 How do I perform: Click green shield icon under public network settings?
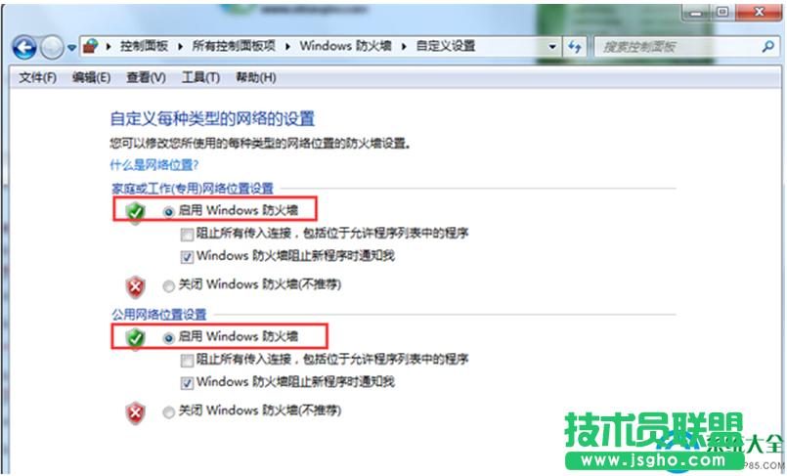point(136,337)
